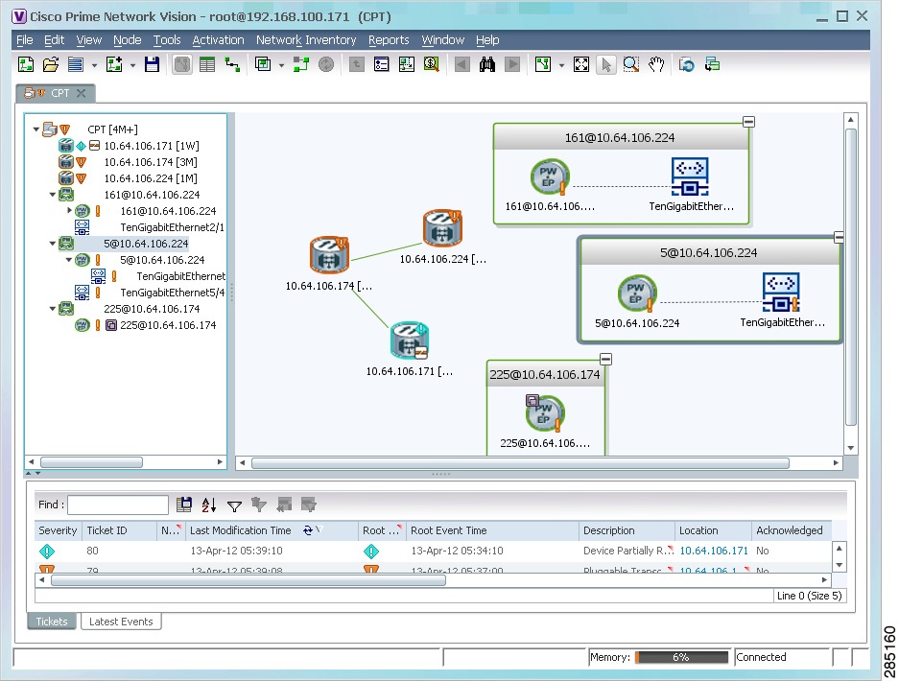Image resolution: width=899 pixels, height=681 pixels.
Task: Collapse the CPT root tree node
Action: click(36, 129)
